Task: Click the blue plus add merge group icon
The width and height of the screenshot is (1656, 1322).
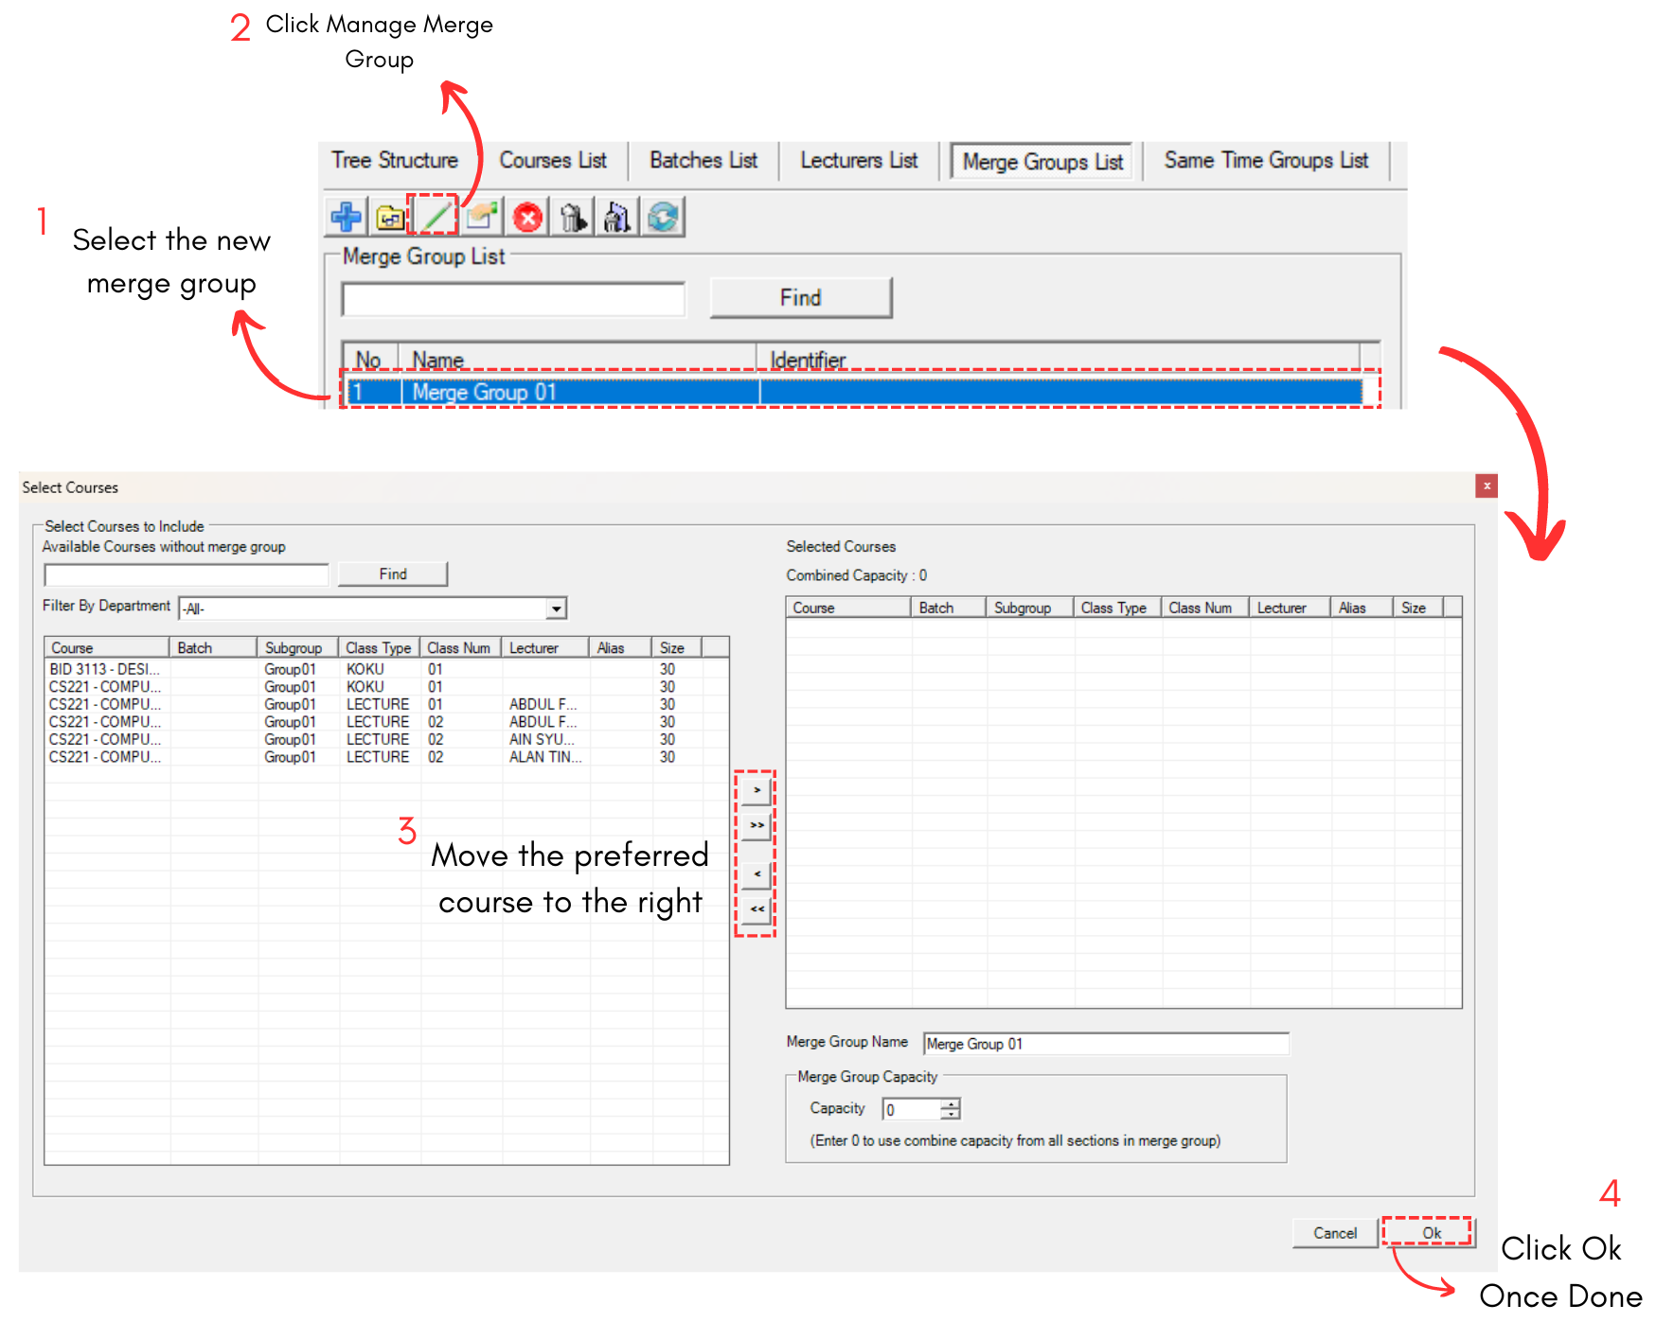Action: [346, 217]
